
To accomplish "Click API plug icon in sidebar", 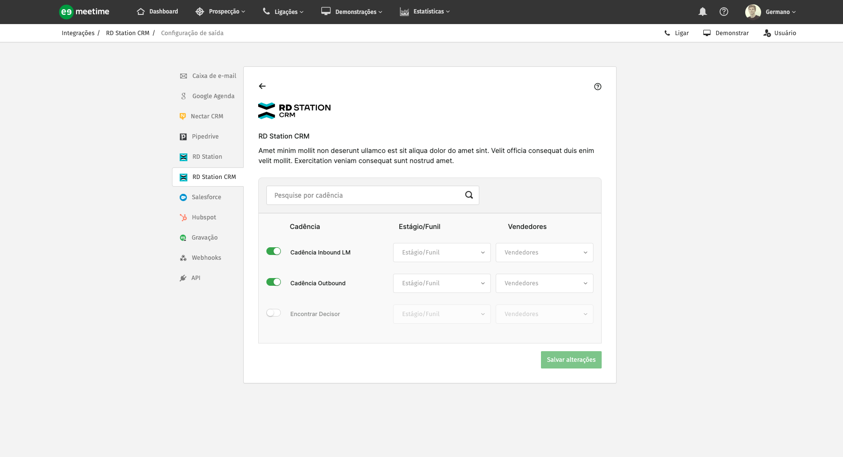I will point(183,278).
